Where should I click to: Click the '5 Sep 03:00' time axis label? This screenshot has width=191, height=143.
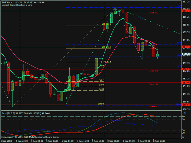[37, 141]
